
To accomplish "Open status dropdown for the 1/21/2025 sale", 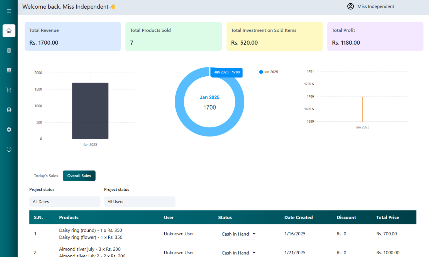I will pyautogui.click(x=238, y=253).
